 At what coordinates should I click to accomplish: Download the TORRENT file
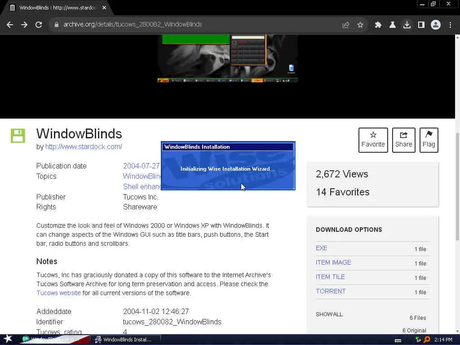pos(331,291)
